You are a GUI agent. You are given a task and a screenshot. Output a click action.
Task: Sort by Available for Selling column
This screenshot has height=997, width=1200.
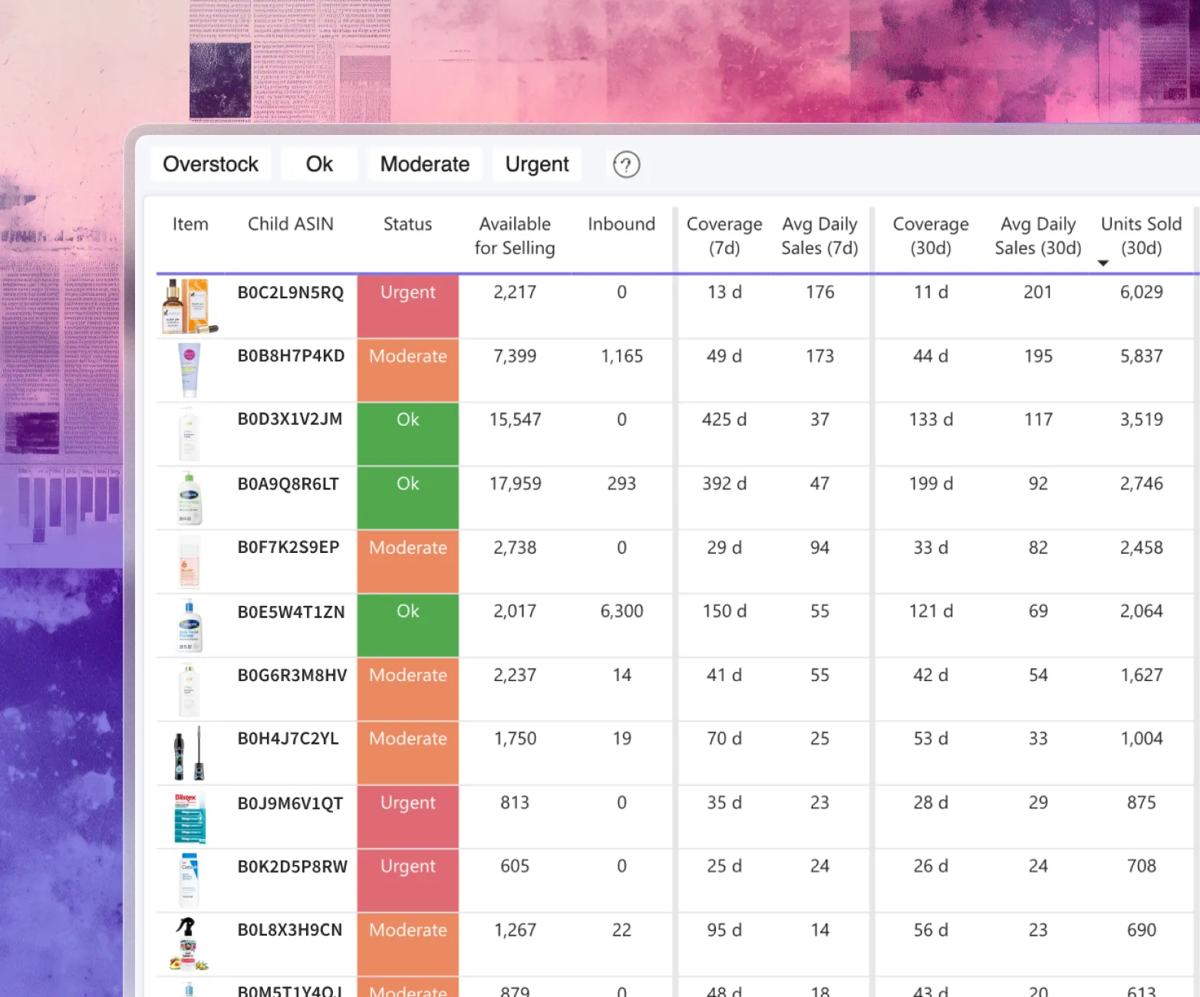515,235
